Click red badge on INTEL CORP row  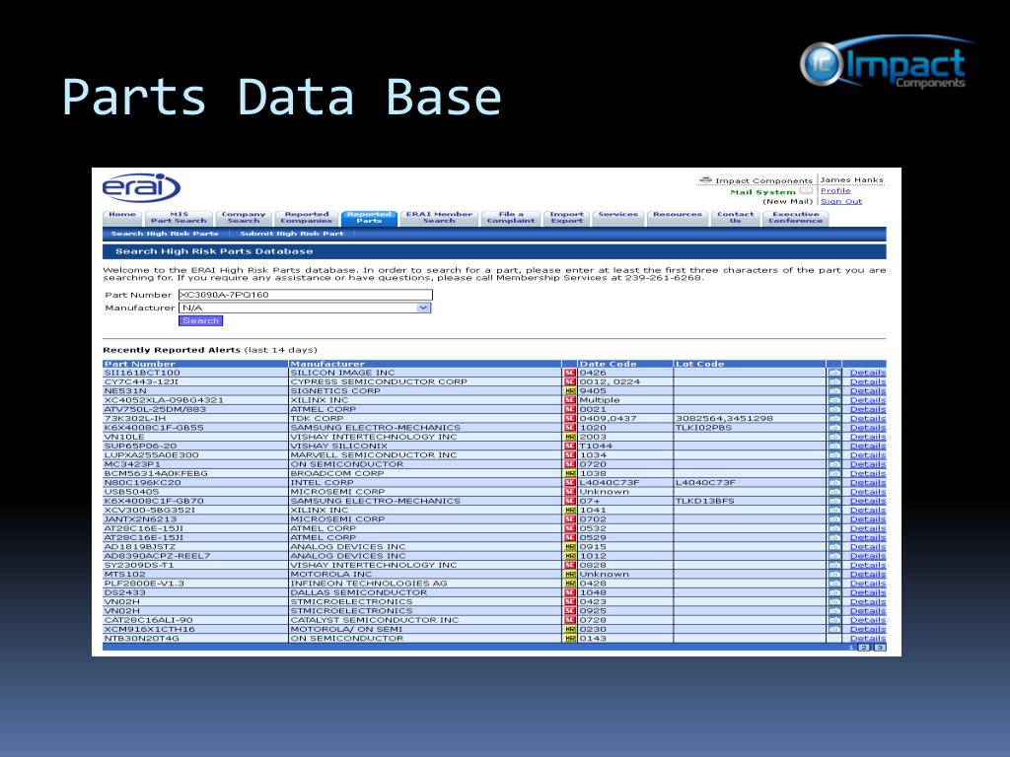(569, 483)
